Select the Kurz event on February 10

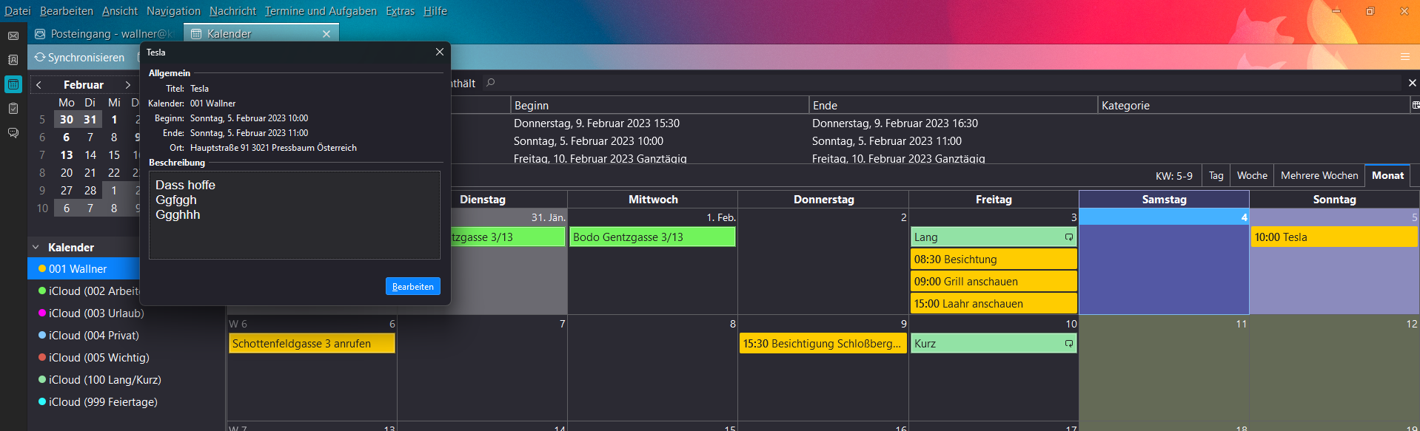(994, 344)
